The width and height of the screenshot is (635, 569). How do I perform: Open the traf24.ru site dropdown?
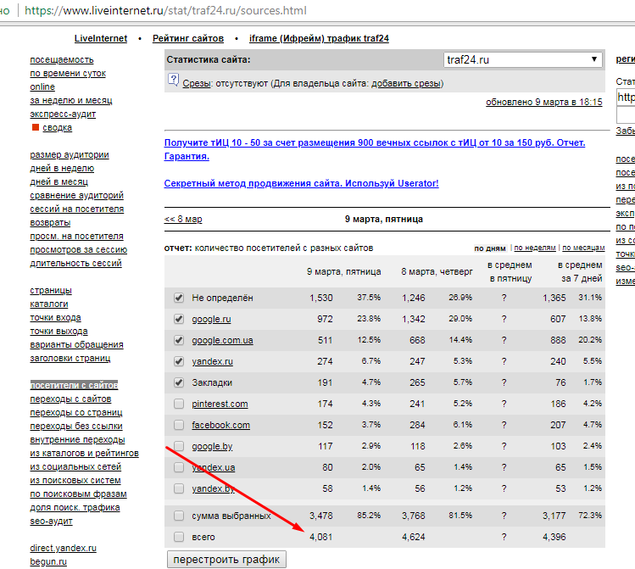(x=522, y=60)
